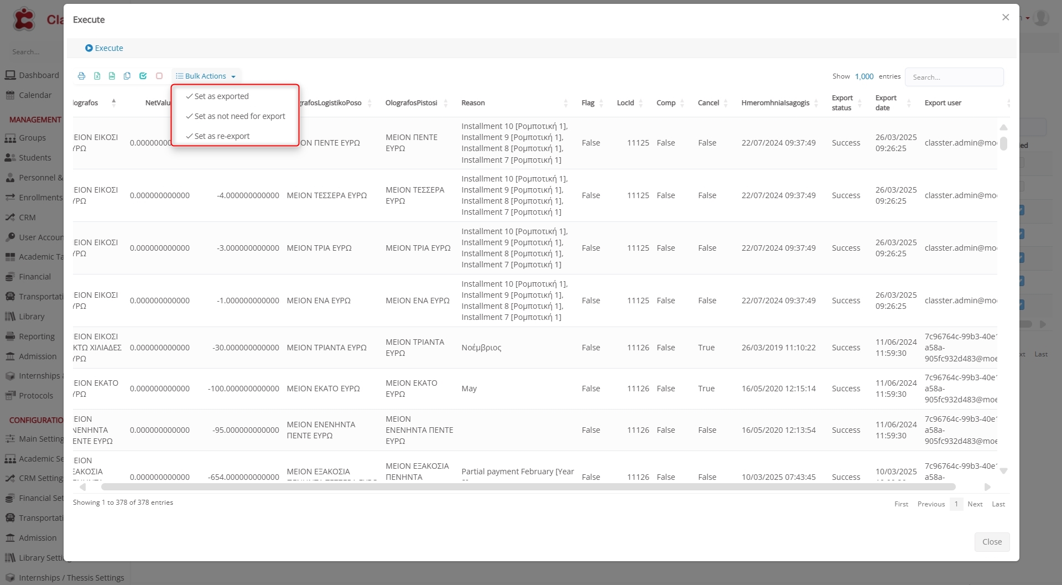Open Financial under Management in sidebar
The image size is (1062, 585).
coord(28,277)
